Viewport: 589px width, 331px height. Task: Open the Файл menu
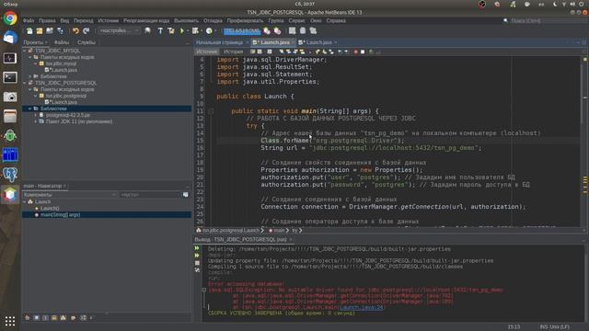click(x=29, y=20)
